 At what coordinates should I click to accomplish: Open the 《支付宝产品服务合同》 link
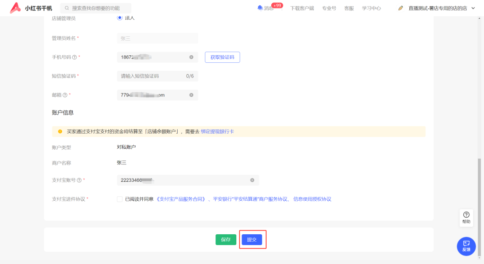coord(181,199)
